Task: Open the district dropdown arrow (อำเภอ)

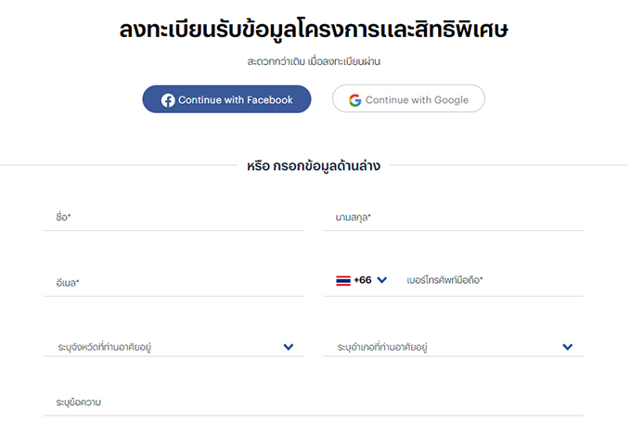Action: (568, 347)
